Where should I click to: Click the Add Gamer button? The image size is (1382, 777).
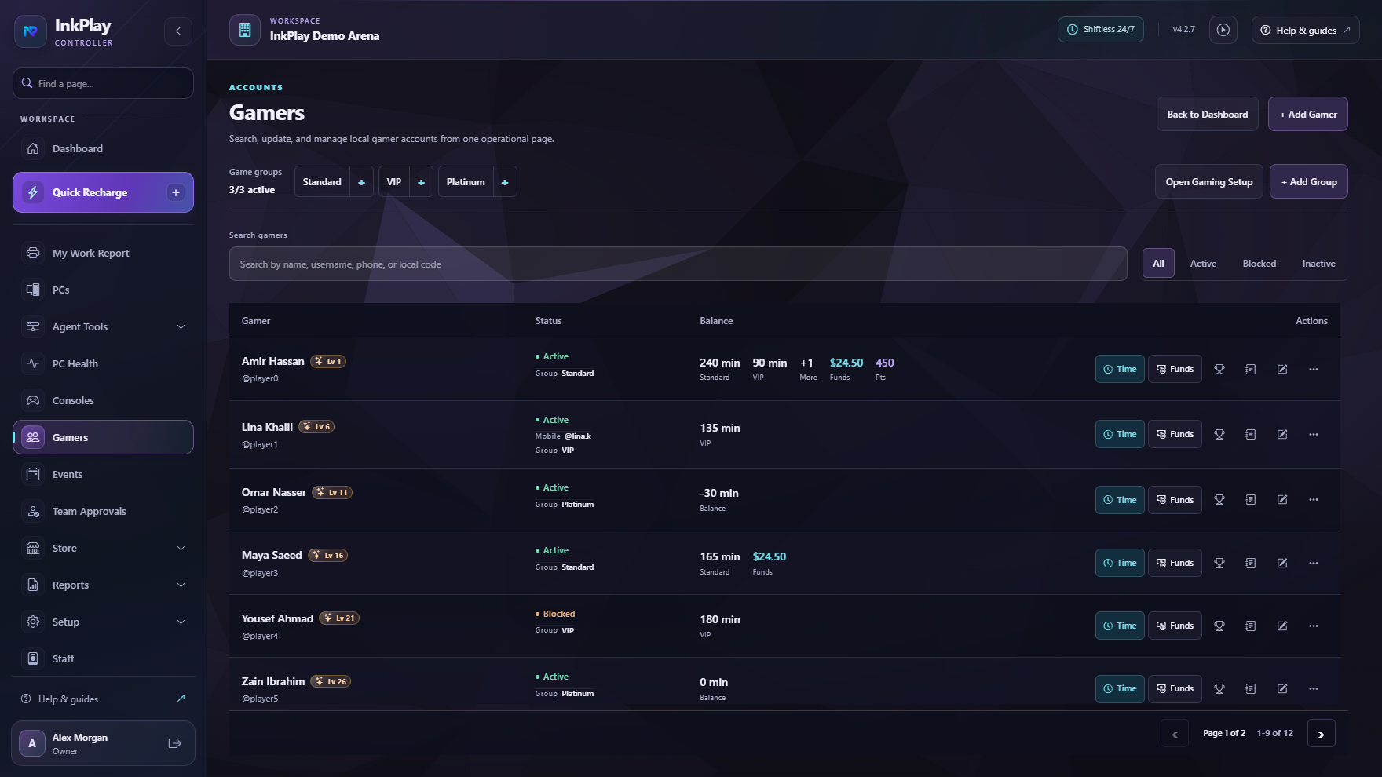pyautogui.click(x=1308, y=114)
